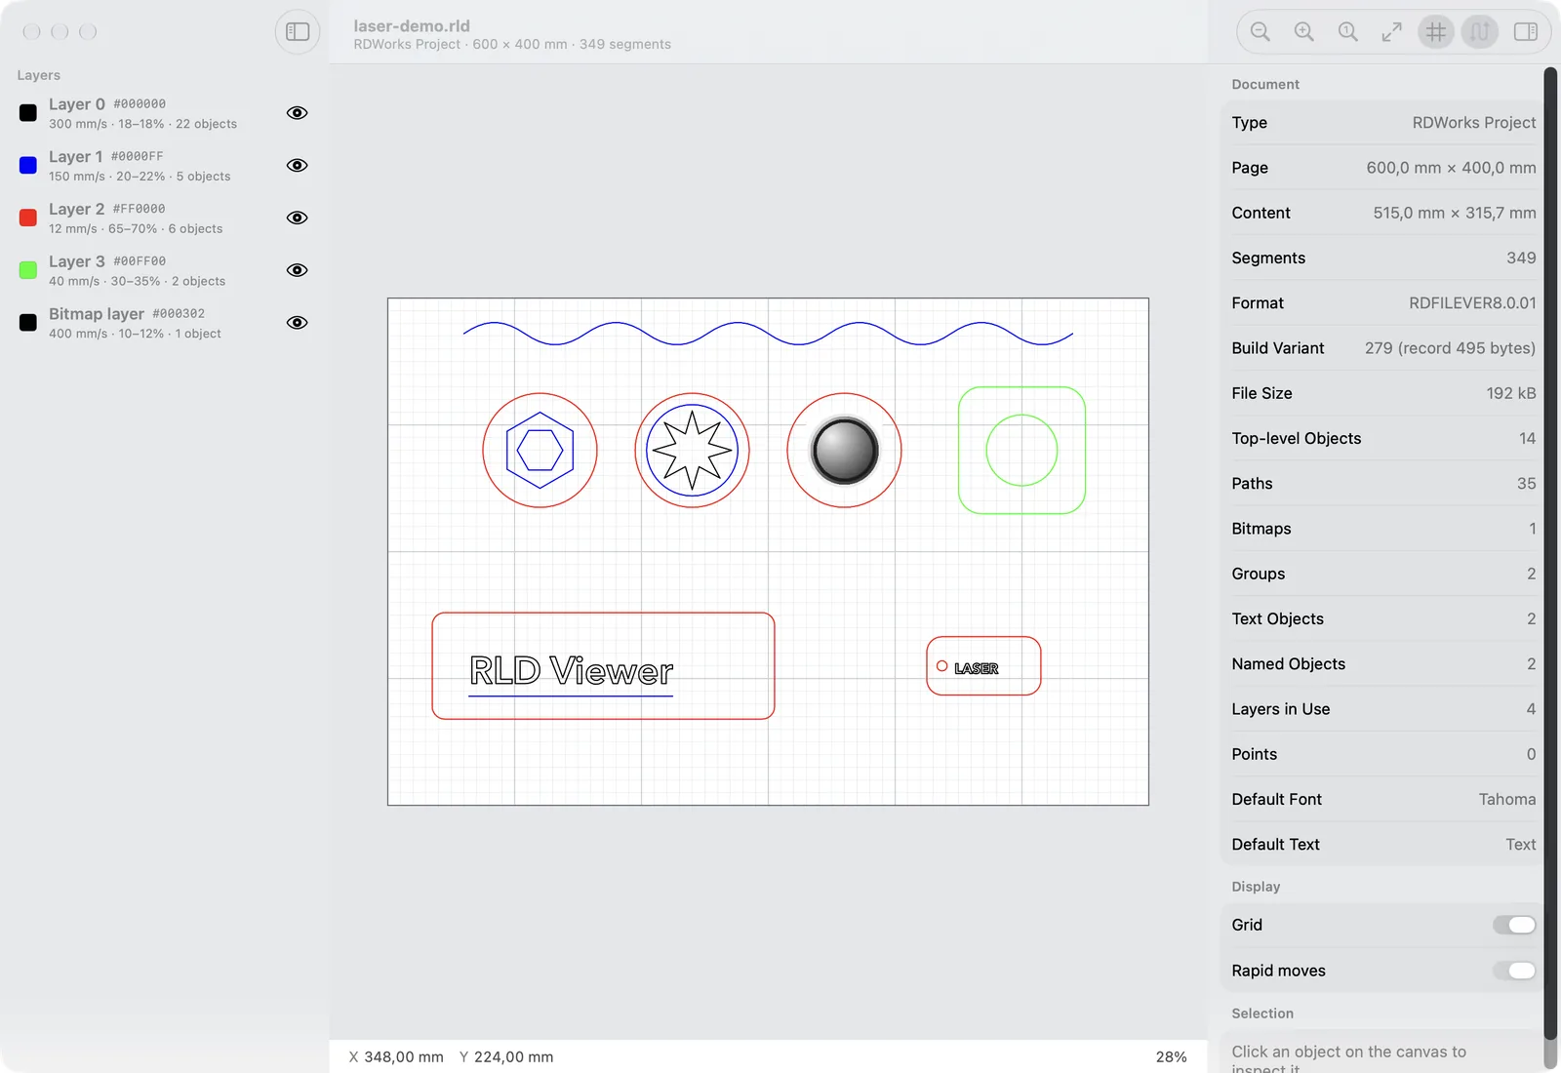The height and width of the screenshot is (1073, 1561).
Task: Toggle the left sidebar button
Action: coord(298,32)
